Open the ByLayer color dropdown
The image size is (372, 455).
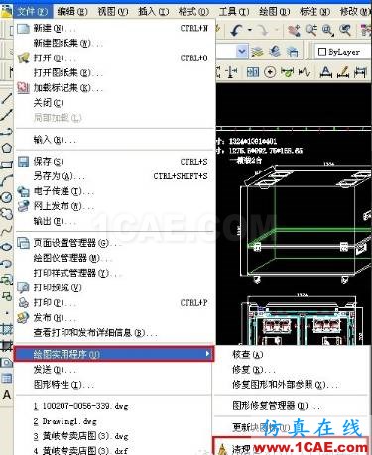click(342, 52)
